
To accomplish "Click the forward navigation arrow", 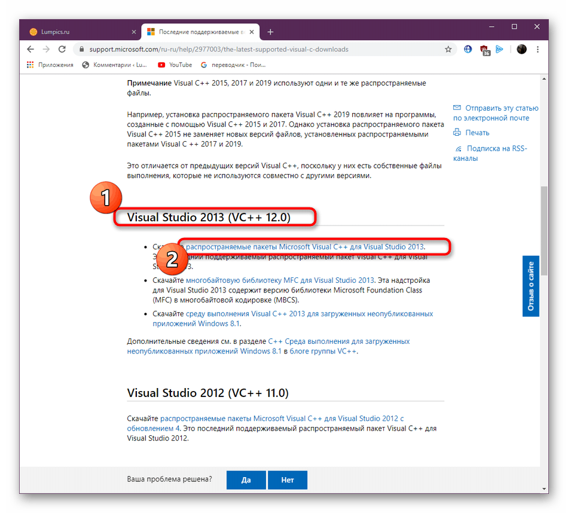I will click(46, 49).
